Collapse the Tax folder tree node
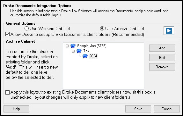This screenshot has width=183, height=116. tap(73, 51)
